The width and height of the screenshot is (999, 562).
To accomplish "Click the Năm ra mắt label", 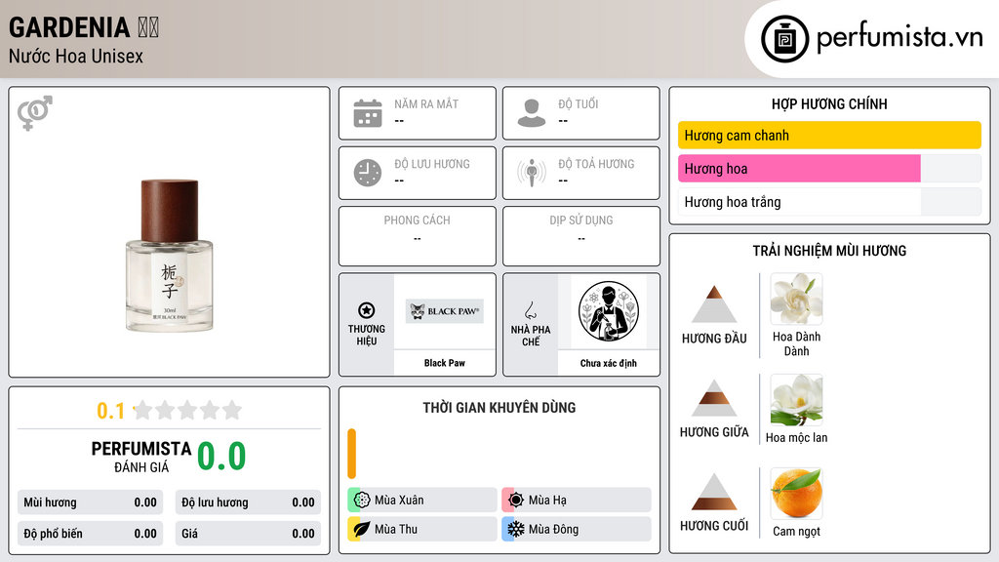I will click(426, 103).
